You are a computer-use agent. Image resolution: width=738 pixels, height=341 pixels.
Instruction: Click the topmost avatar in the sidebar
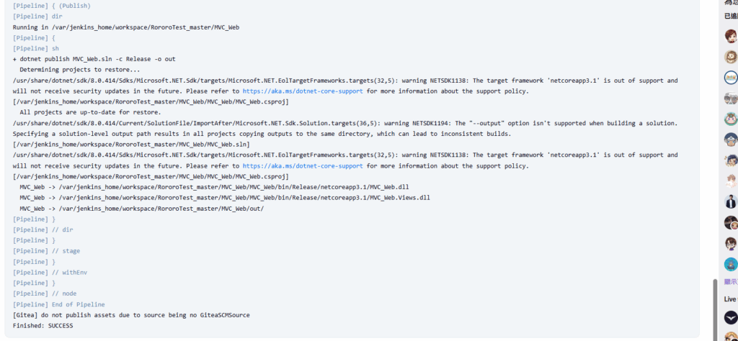tap(730, 36)
